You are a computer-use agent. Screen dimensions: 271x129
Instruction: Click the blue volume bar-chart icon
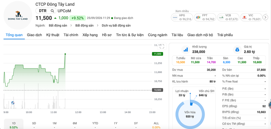186,50
